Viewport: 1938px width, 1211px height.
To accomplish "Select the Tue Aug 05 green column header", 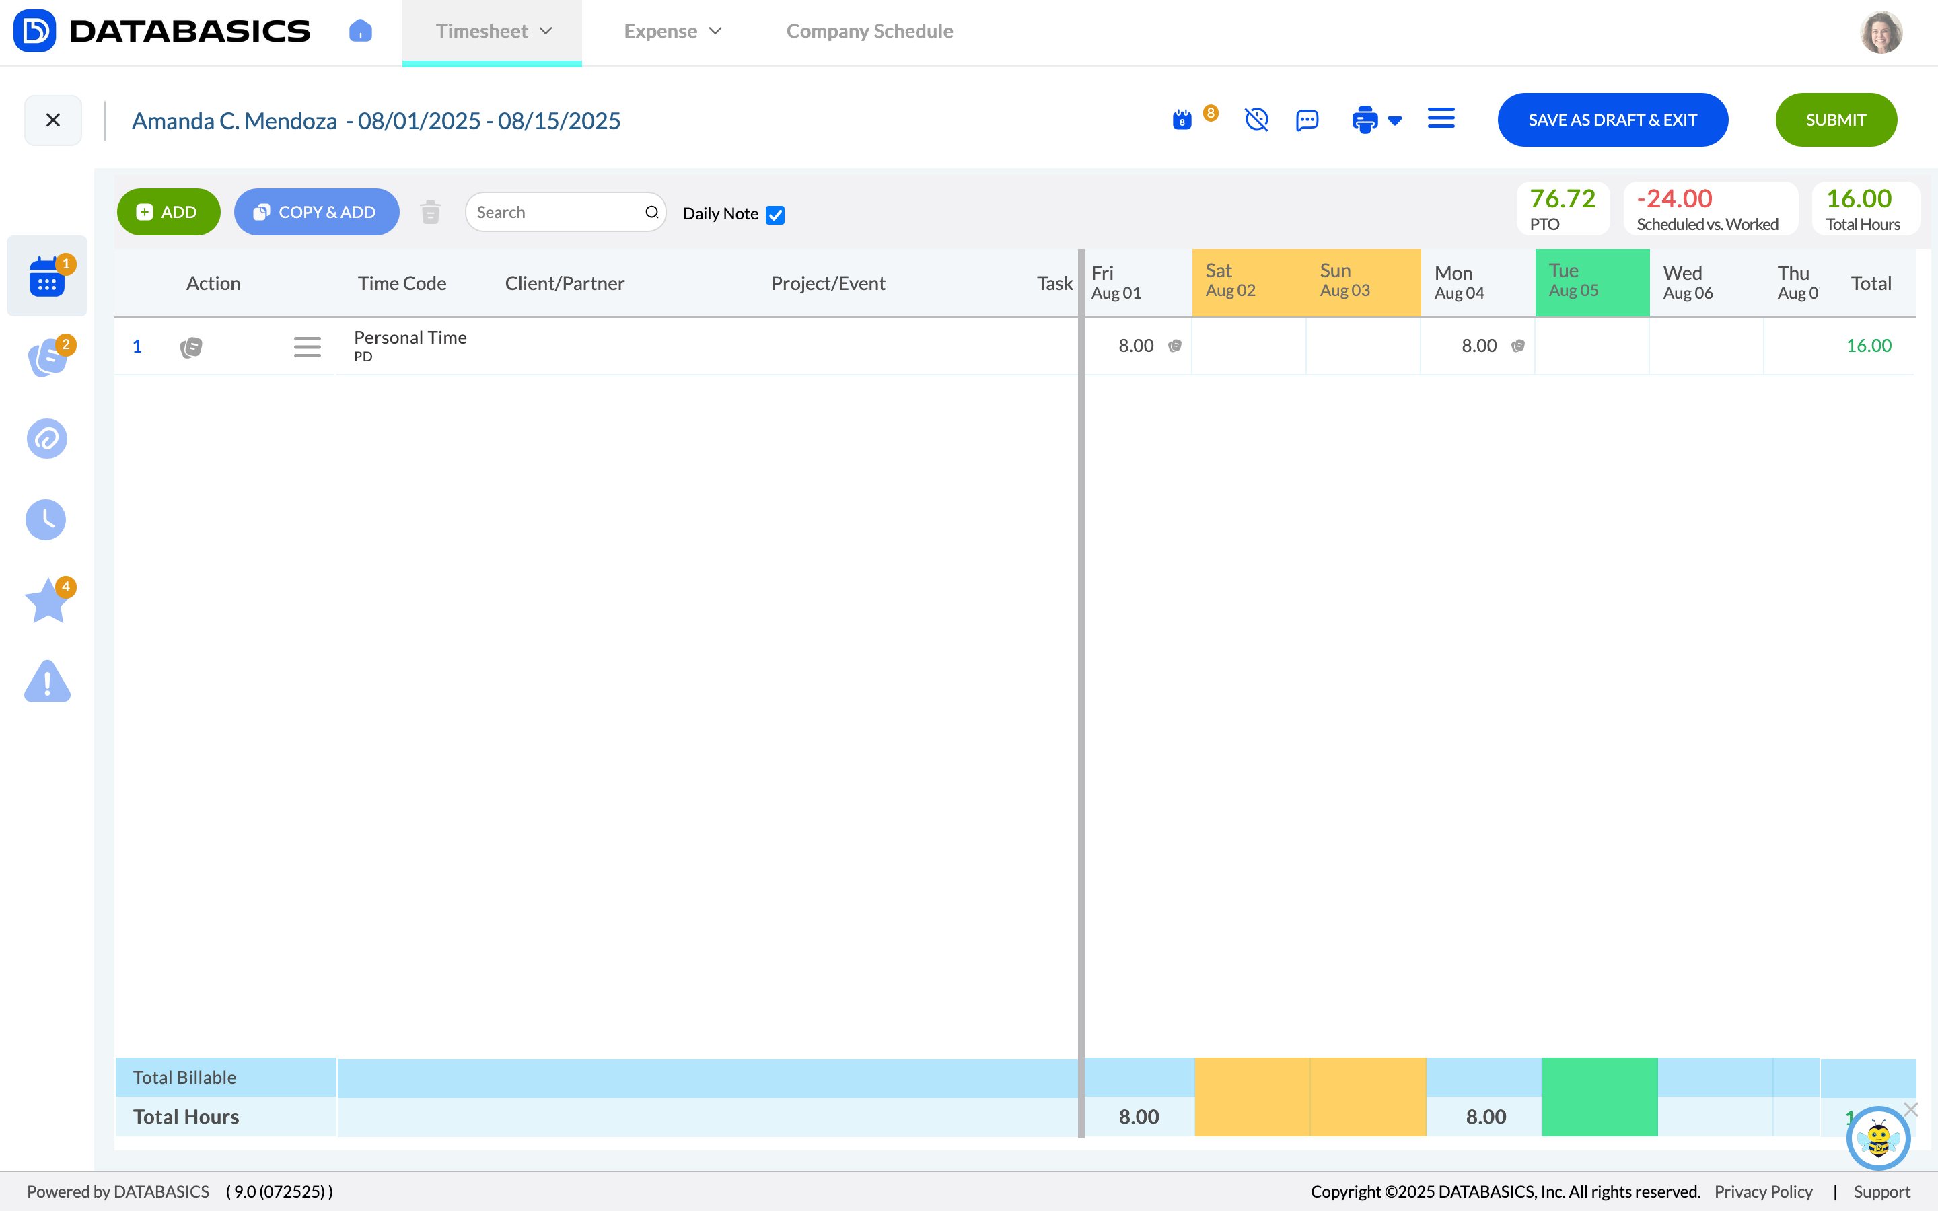I will (1591, 282).
